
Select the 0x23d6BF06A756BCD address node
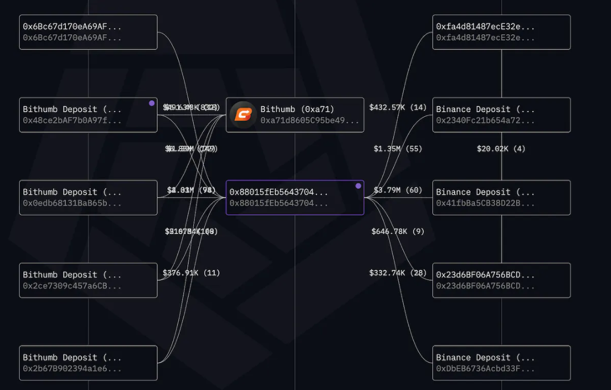click(501, 280)
